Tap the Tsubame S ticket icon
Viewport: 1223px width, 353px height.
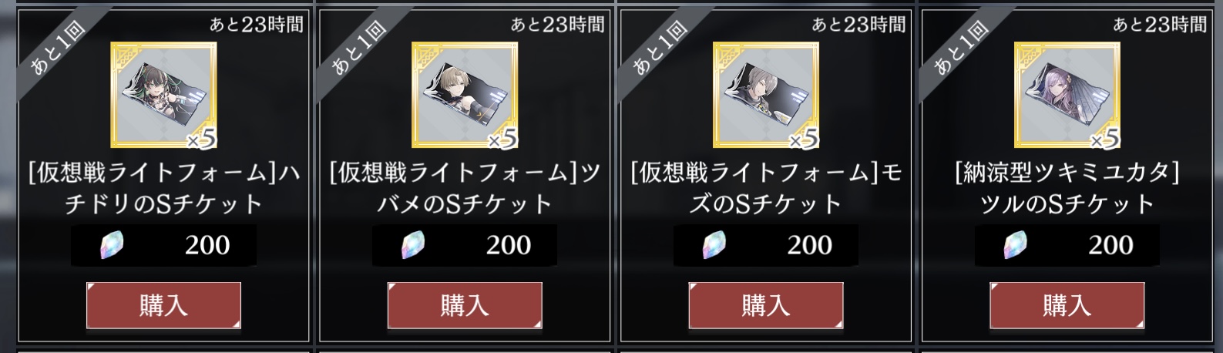pos(465,95)
